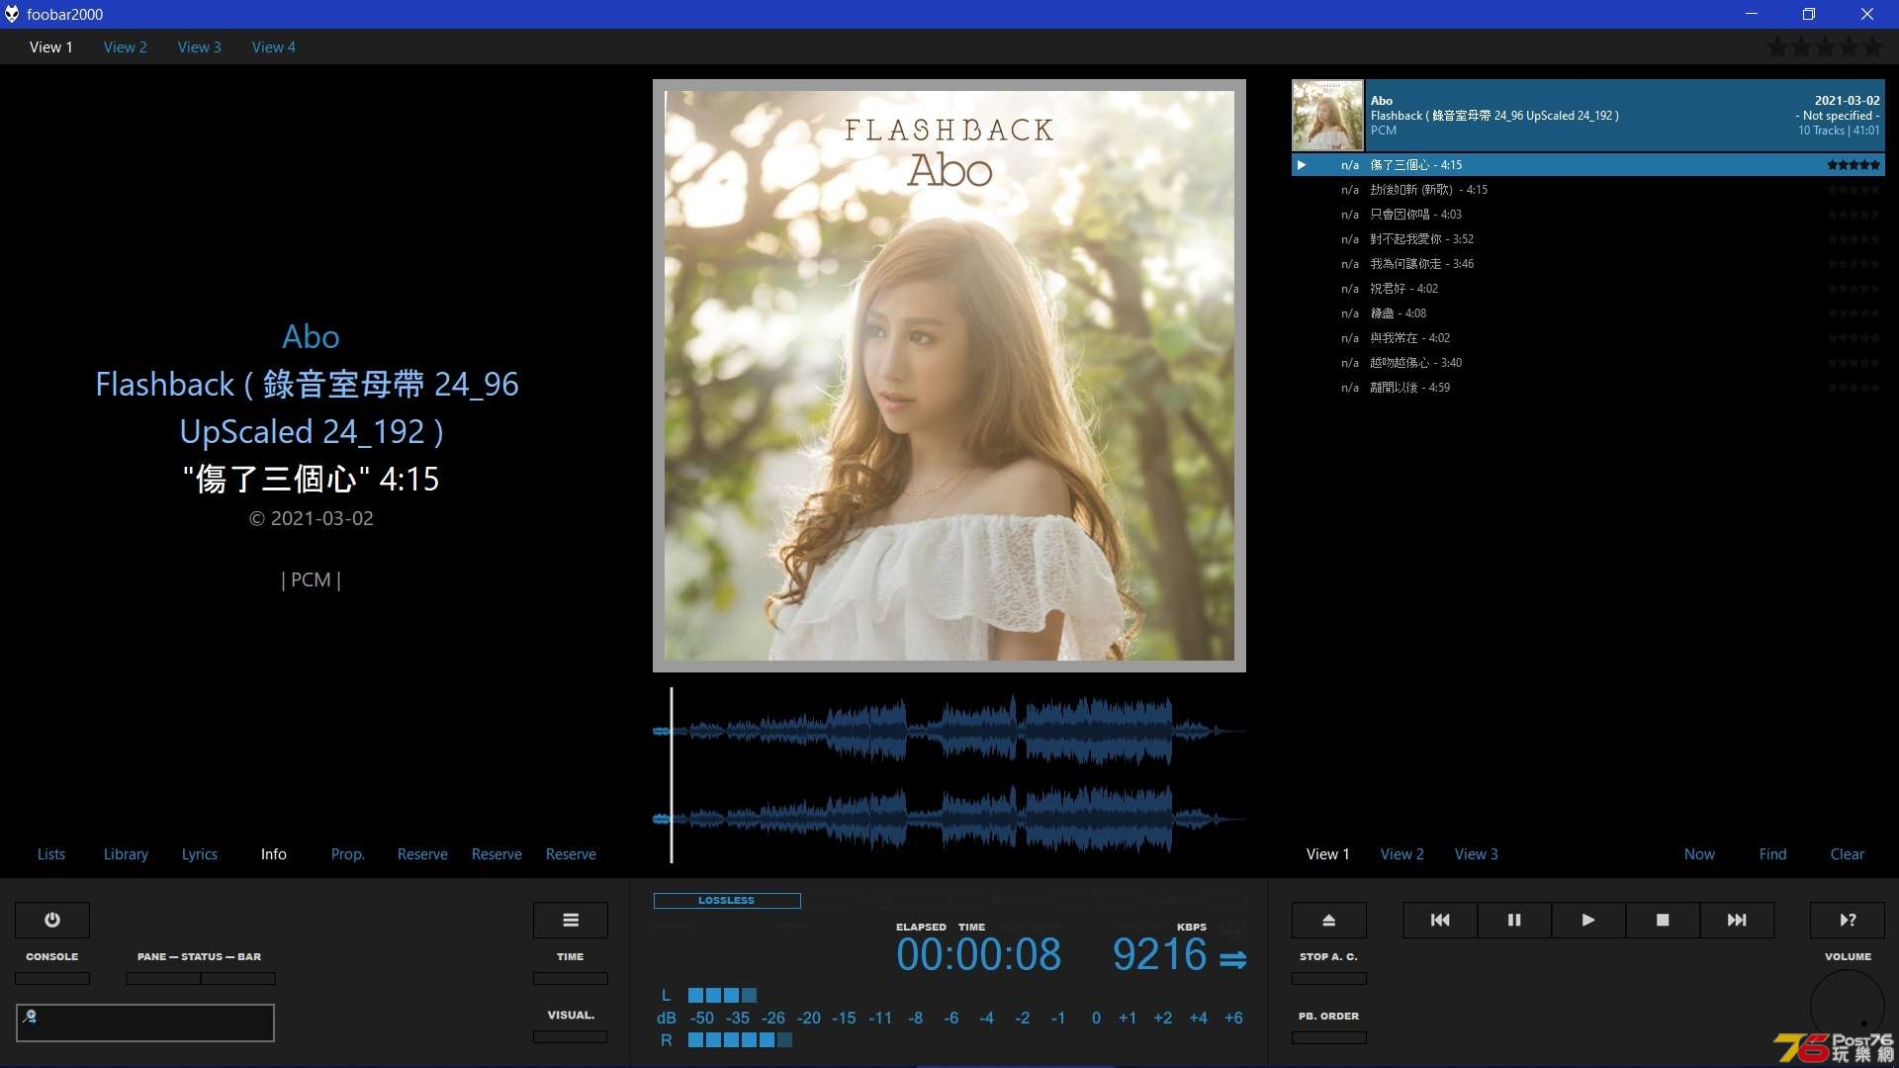Switch to View 2 in the top bar
Image resolution: width=1899 pixels, height=1068 pixels.
(x=126, y=46)
